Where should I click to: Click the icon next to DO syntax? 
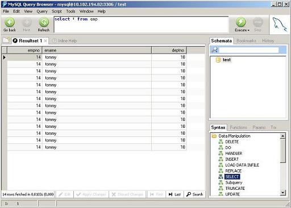click(x=221, y=148)
